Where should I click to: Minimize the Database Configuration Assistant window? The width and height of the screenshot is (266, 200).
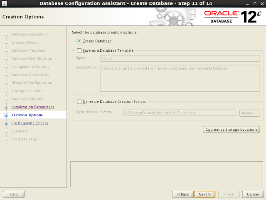point(248,4)
